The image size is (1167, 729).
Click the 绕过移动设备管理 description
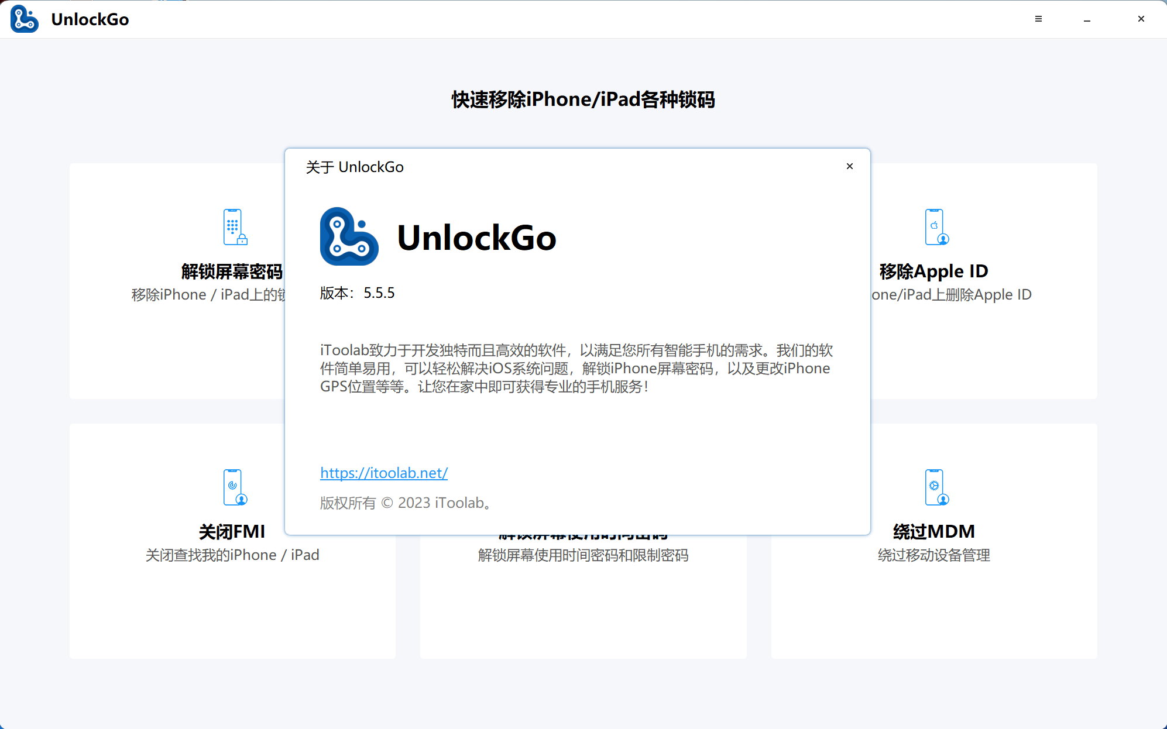pyautogui.click(x=933, y=555)
